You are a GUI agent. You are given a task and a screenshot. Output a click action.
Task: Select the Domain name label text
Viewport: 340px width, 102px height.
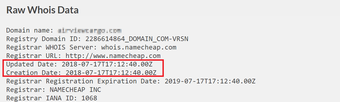(x=30, y=30)
